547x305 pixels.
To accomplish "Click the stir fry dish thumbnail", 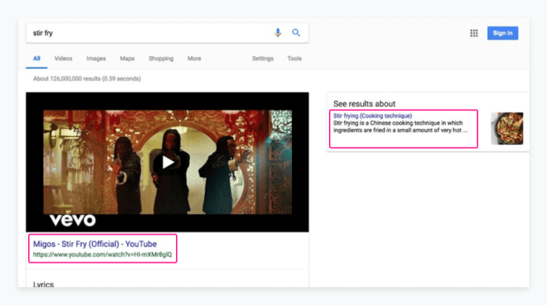I will pos(507,129).
